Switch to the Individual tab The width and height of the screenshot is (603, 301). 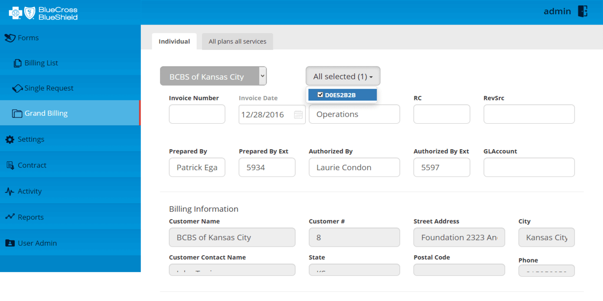tap(174, 41)
